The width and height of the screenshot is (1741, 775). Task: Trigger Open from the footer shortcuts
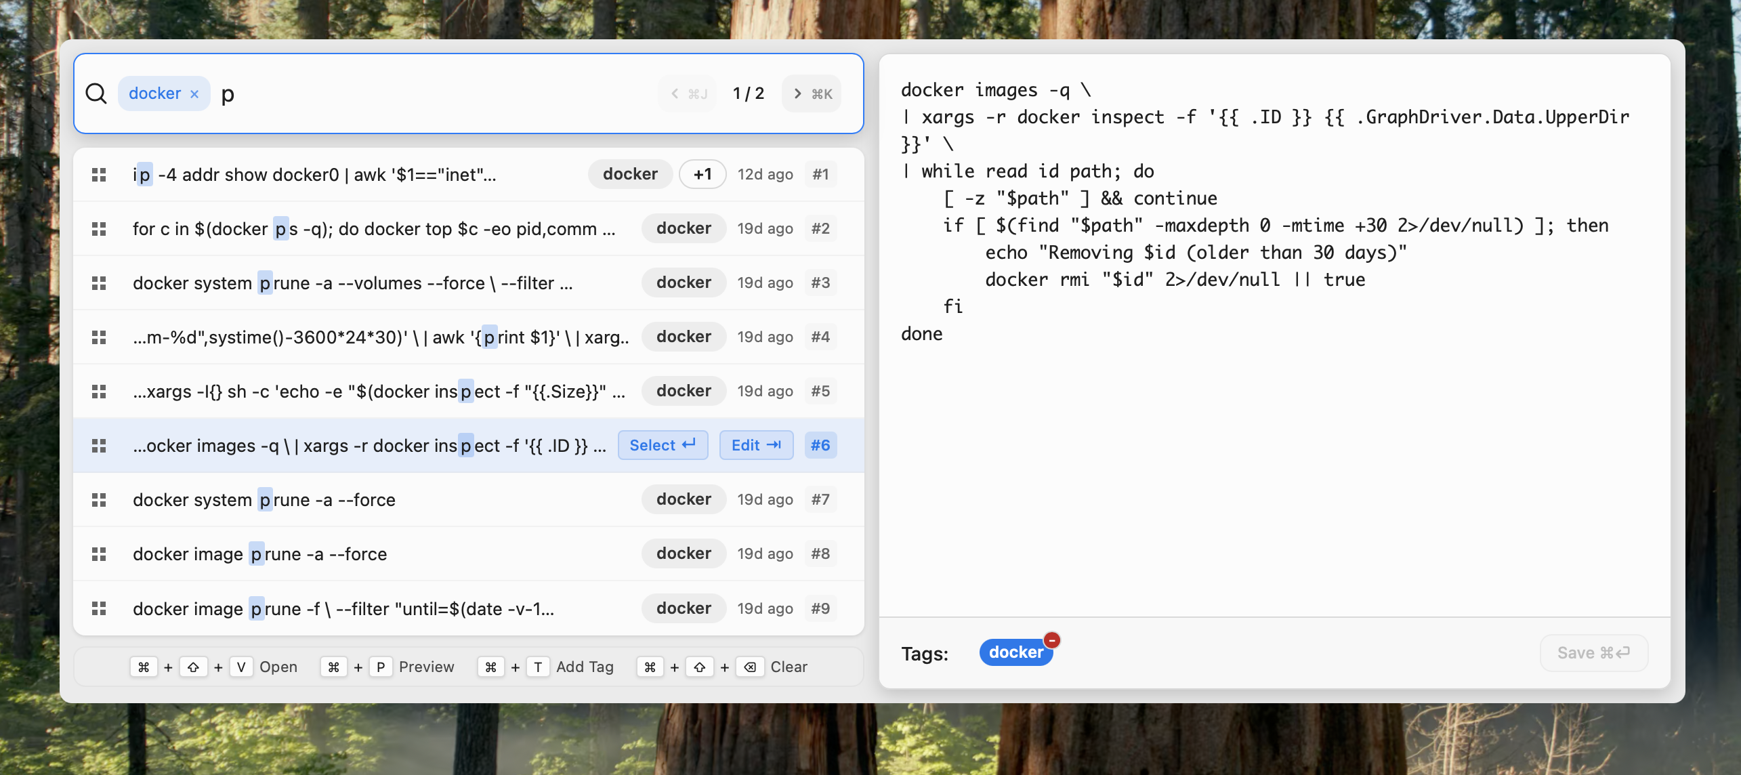(278, 667)
